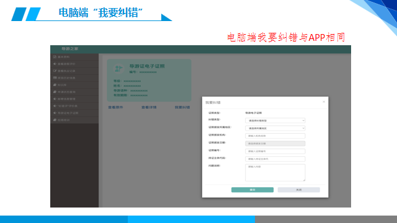Click the book icon beside 知识库
Screen dimensions: 397x223
point(55,85)
